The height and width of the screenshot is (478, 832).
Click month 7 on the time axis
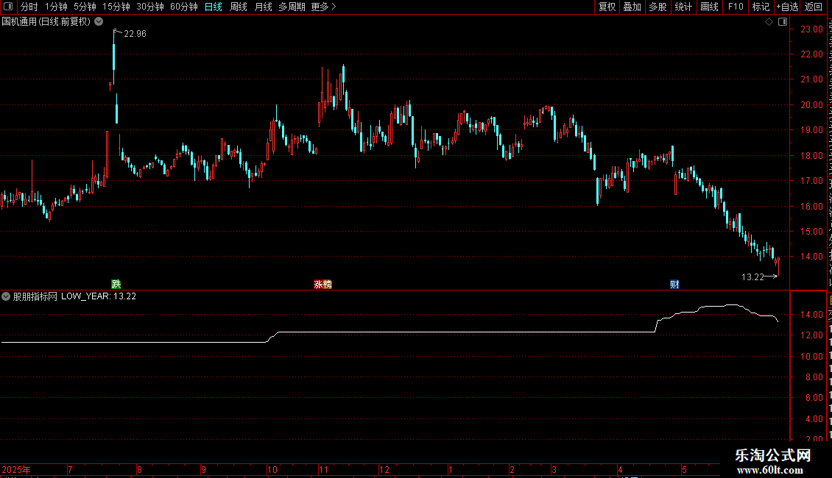[70, 469]
